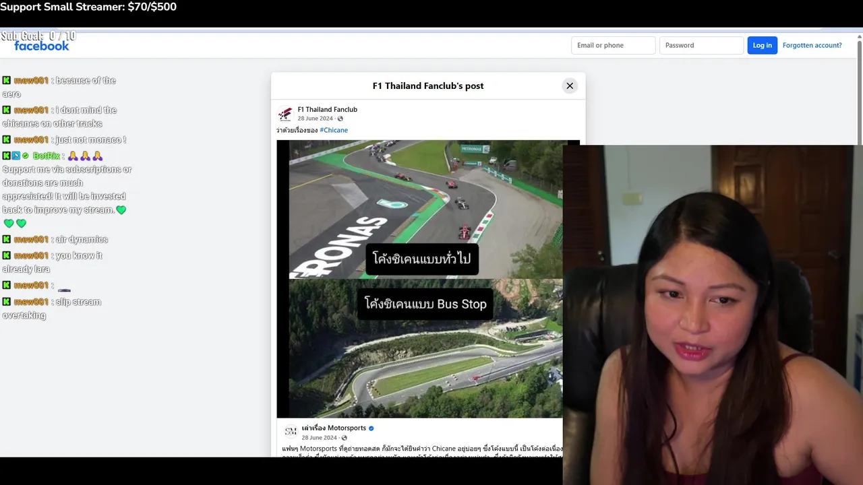
Task: Click 'Support Small Streamer: $70/$500' text
Action: (88, 7)
